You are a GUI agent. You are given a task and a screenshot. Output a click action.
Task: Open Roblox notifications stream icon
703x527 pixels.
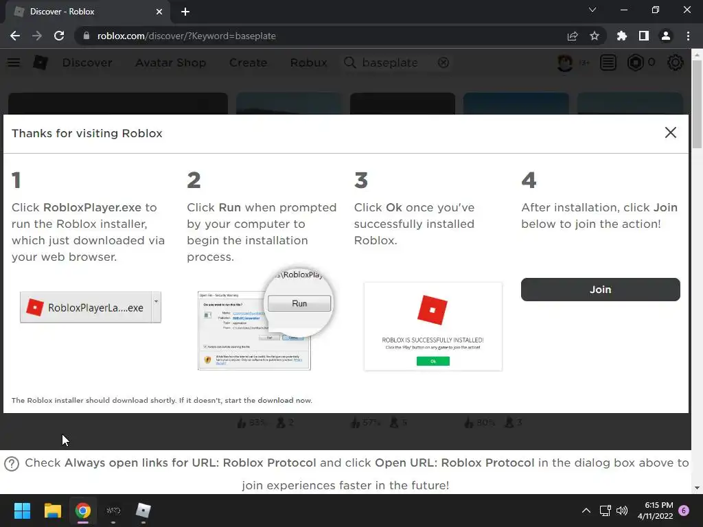[x=608, y=62]
